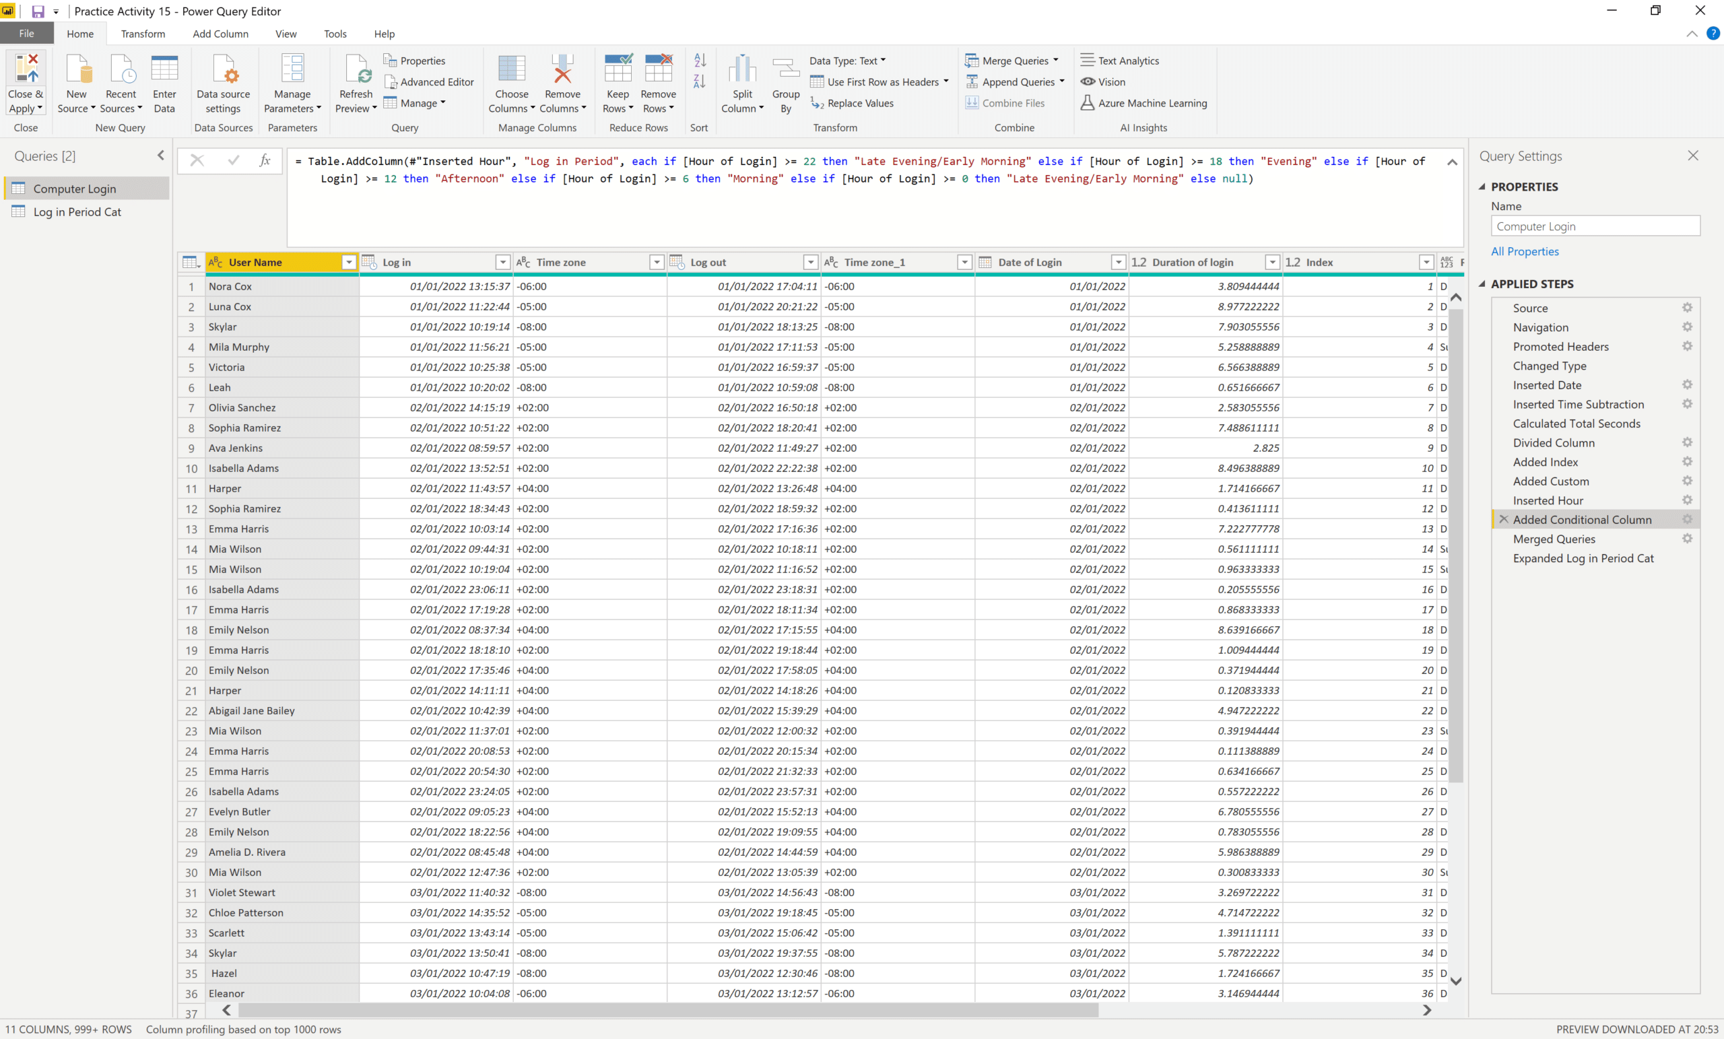Click the query Name input field
Viewport: 1724px width, 1039px height.
coord(1595,226)
